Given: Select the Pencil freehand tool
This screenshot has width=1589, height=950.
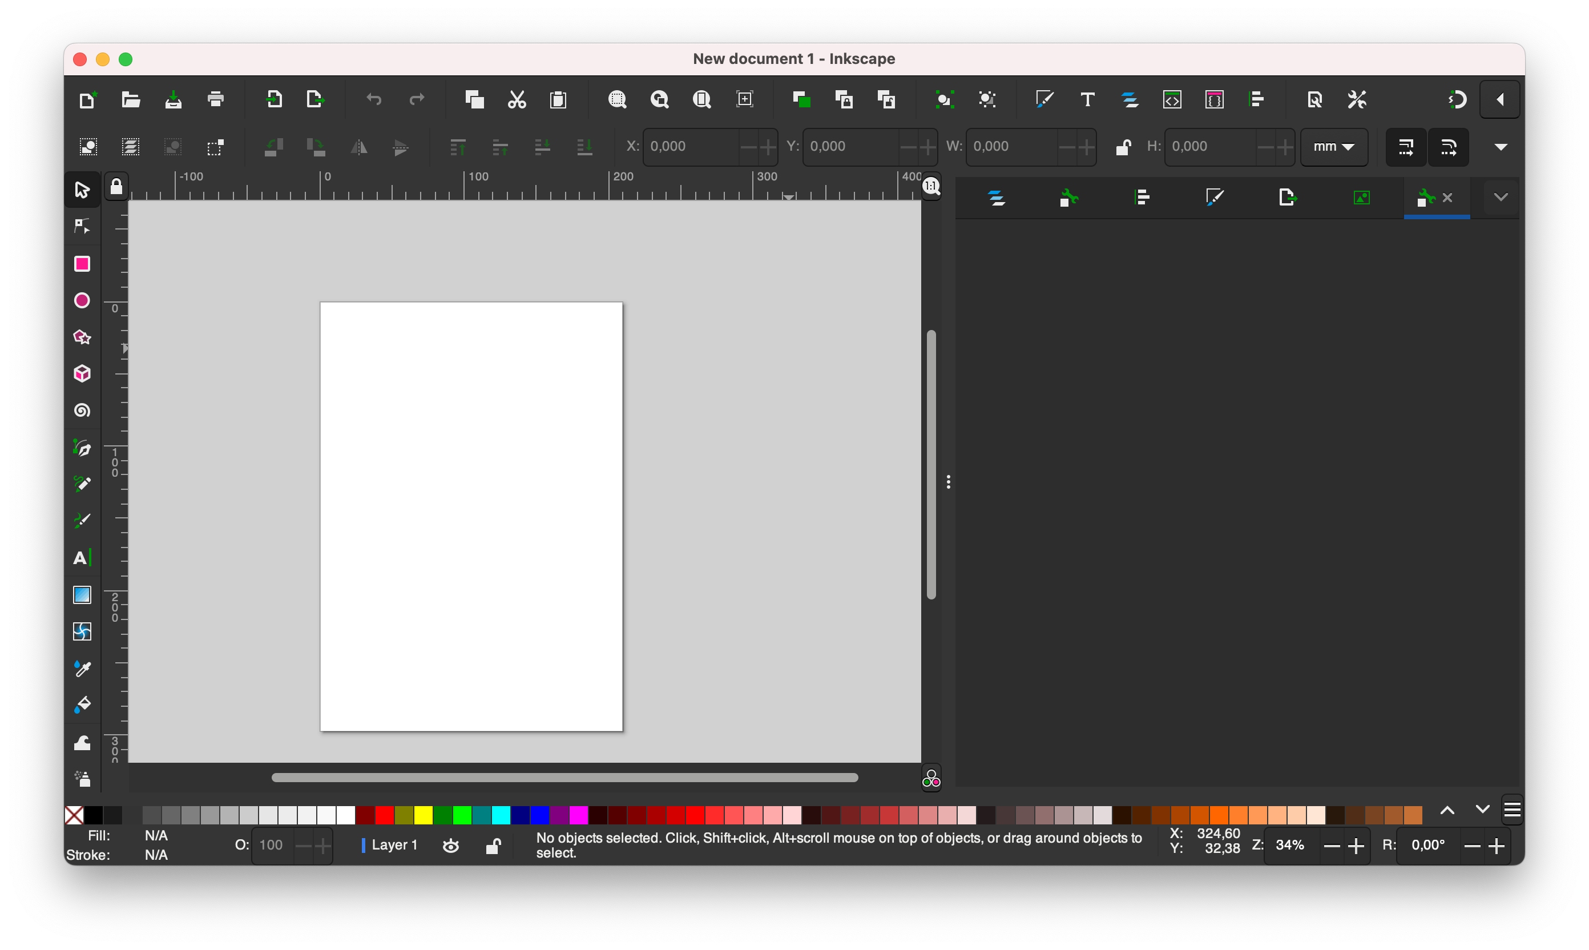Looking at the screenshot, I should tap(82, 484).
